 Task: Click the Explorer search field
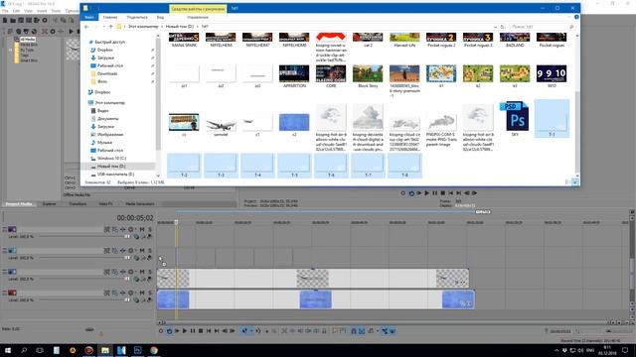pyautogui.click(x=542, y=27)
